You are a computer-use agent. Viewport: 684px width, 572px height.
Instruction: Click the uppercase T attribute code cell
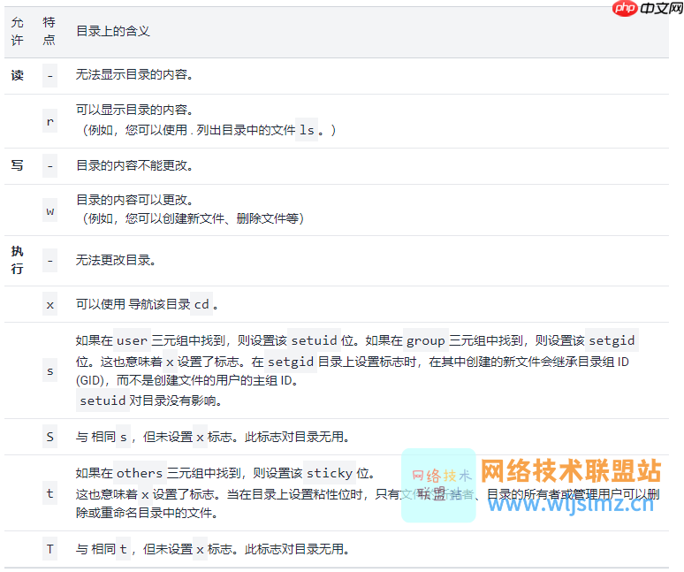(x=49, y=549)
